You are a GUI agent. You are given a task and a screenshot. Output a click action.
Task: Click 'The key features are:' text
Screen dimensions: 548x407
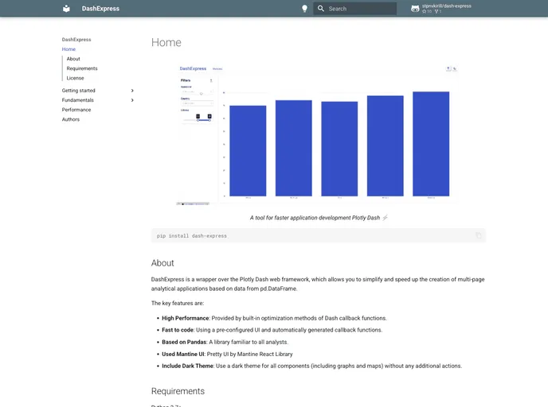178,303
